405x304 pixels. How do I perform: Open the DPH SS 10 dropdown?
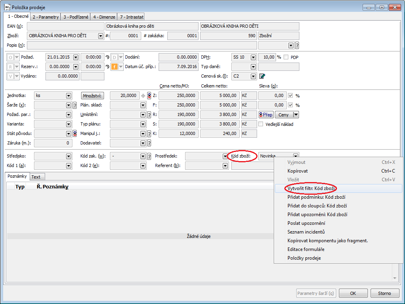[254, 57]
